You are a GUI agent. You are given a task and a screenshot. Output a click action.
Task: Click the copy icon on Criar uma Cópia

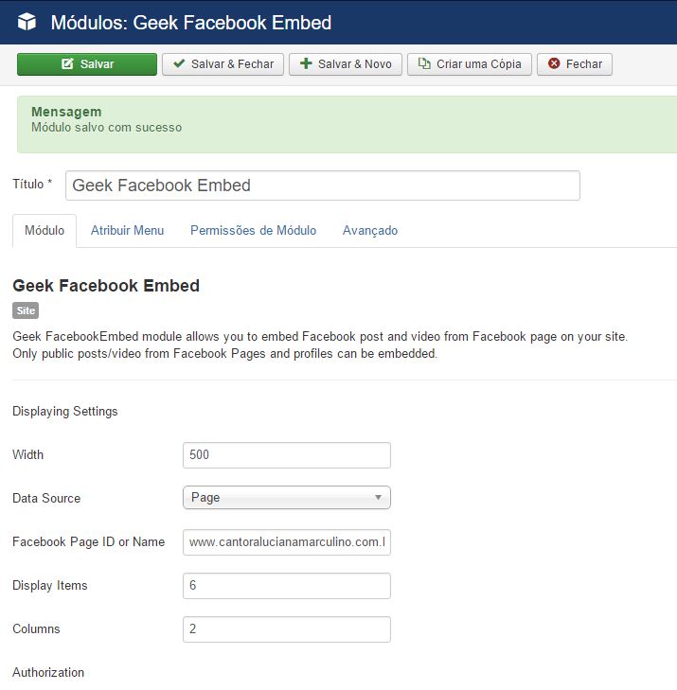click(x=424, y=63)
